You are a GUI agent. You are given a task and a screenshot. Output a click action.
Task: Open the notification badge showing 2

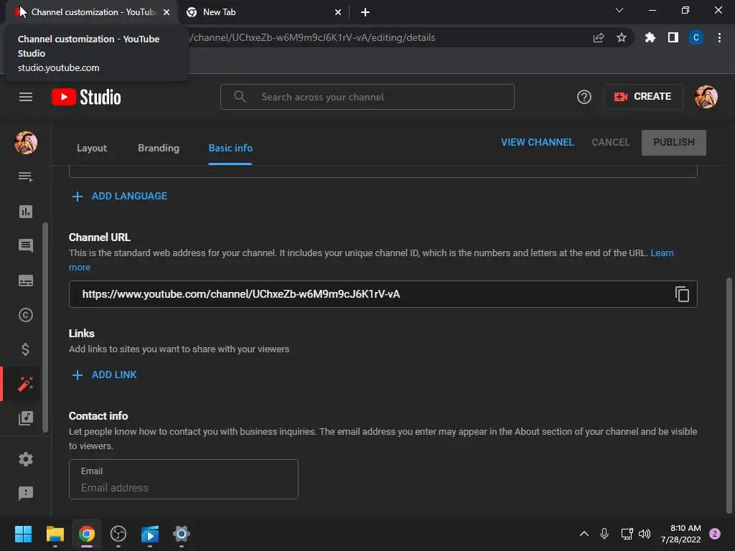pyautogui.click(x=714, y=534)
